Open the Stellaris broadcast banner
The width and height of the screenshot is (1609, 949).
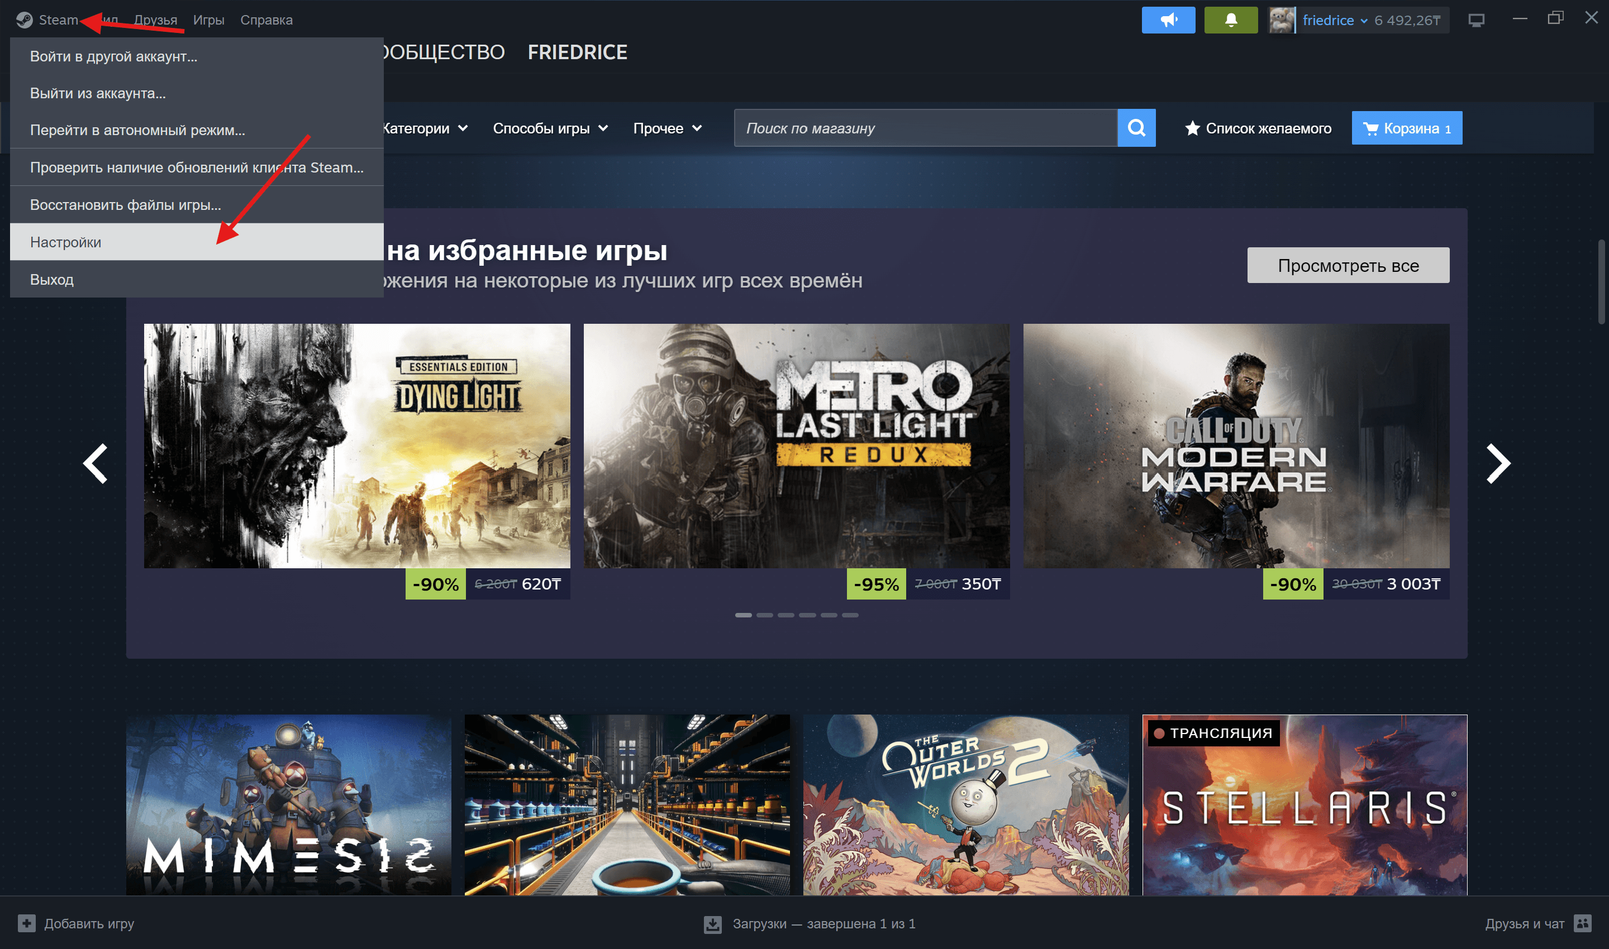tap(1305, 804)
